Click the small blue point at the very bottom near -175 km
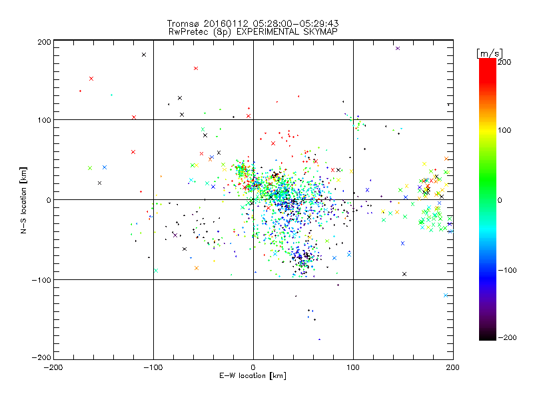The height and width of the screenshot is (400, 533). coord(319,339)
